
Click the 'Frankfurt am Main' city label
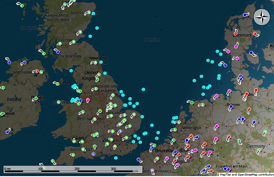tap(232, 166)
